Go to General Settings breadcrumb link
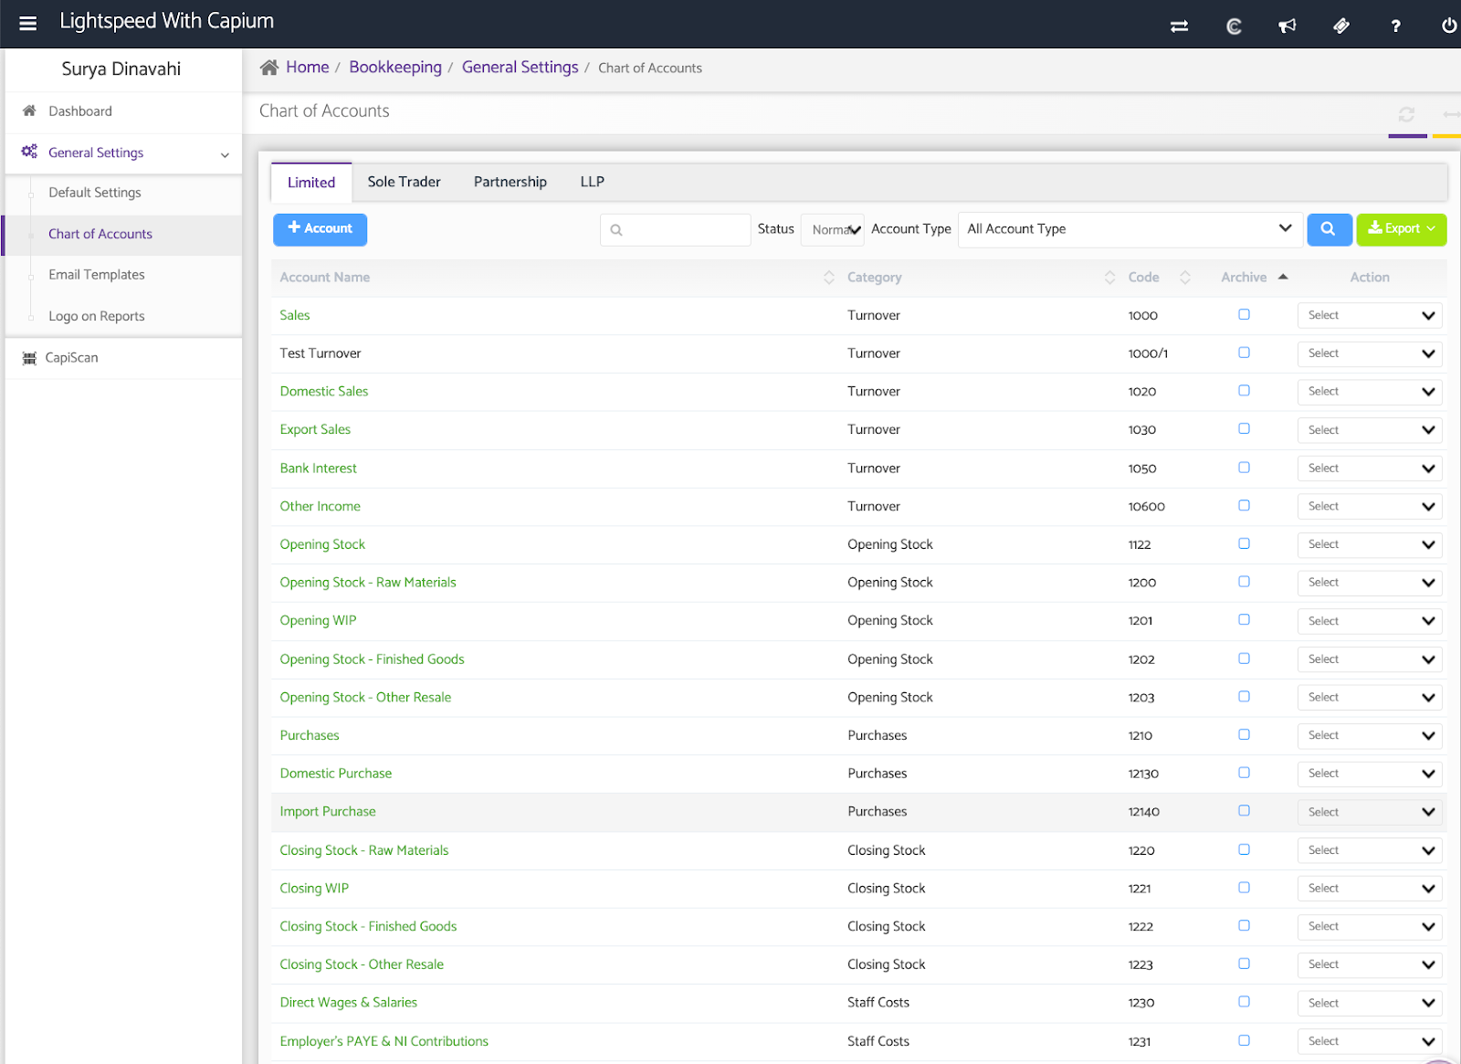 (x=520, y=68)
